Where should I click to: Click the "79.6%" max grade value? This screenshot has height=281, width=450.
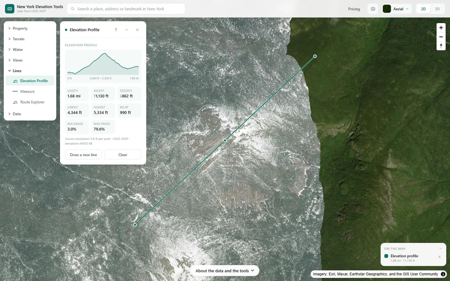[x=99, y=129]
